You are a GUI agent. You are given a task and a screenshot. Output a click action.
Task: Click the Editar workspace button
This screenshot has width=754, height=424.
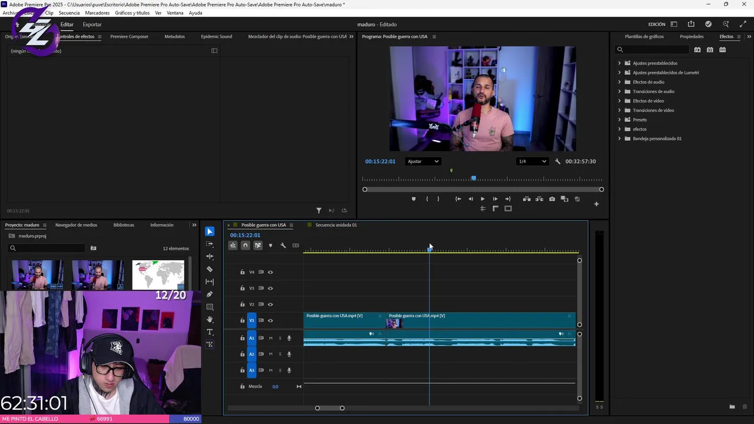click(67, 25)
